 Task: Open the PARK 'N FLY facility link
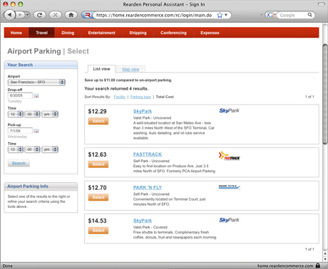(148, 188)
